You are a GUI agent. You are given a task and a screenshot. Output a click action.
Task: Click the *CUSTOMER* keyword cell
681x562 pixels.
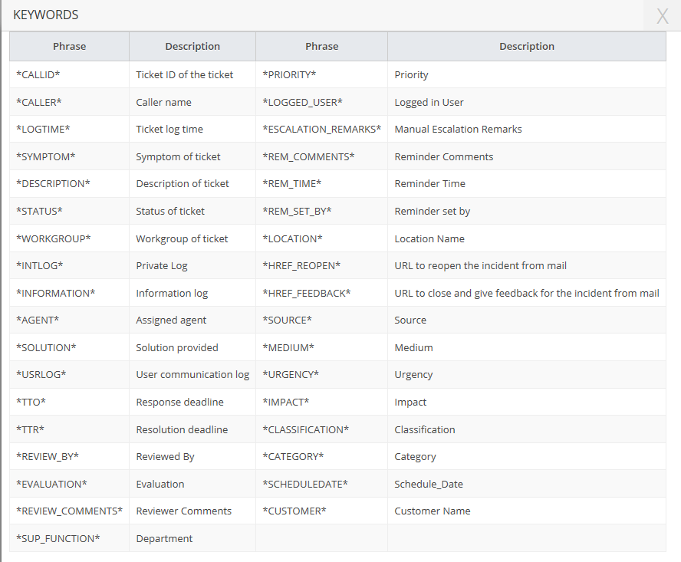pyautogui.click(x=294, y=511)
